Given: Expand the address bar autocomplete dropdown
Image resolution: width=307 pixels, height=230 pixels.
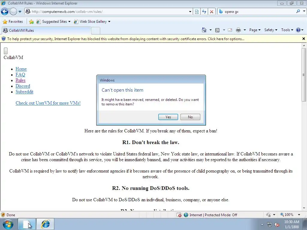Looking at the screenshot, I should click(x=190, y=12).
